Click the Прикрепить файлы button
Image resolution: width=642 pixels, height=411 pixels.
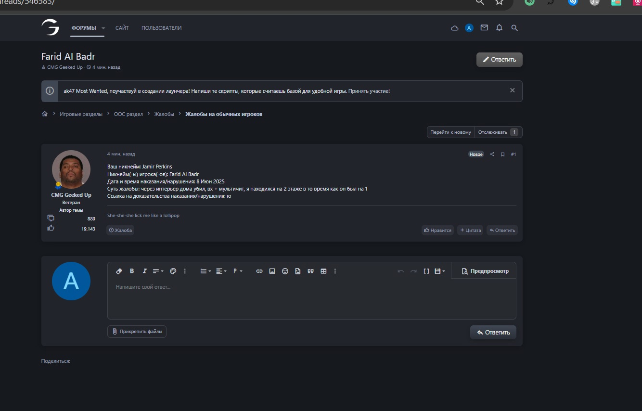coord(137,331)
